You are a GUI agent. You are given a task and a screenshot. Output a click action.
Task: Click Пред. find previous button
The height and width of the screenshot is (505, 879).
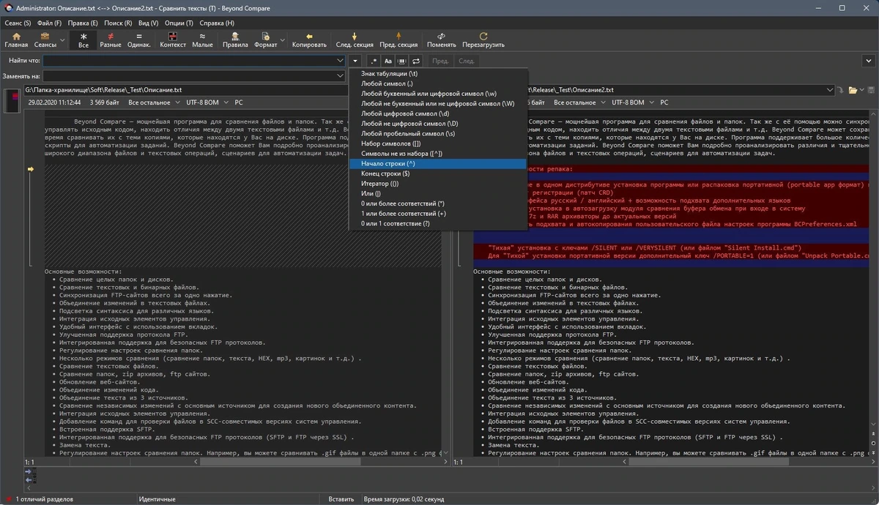tap(440, 61)
